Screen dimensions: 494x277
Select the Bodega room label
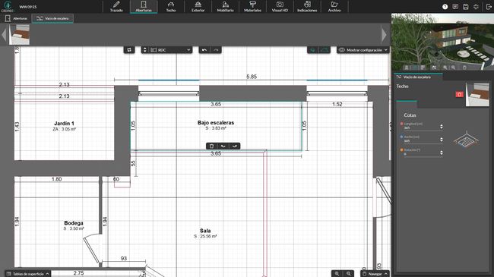click(x=74, y=223)
